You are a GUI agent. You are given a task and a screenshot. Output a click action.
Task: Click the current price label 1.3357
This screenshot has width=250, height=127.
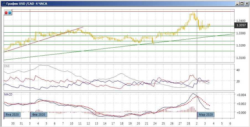[241, 25]
